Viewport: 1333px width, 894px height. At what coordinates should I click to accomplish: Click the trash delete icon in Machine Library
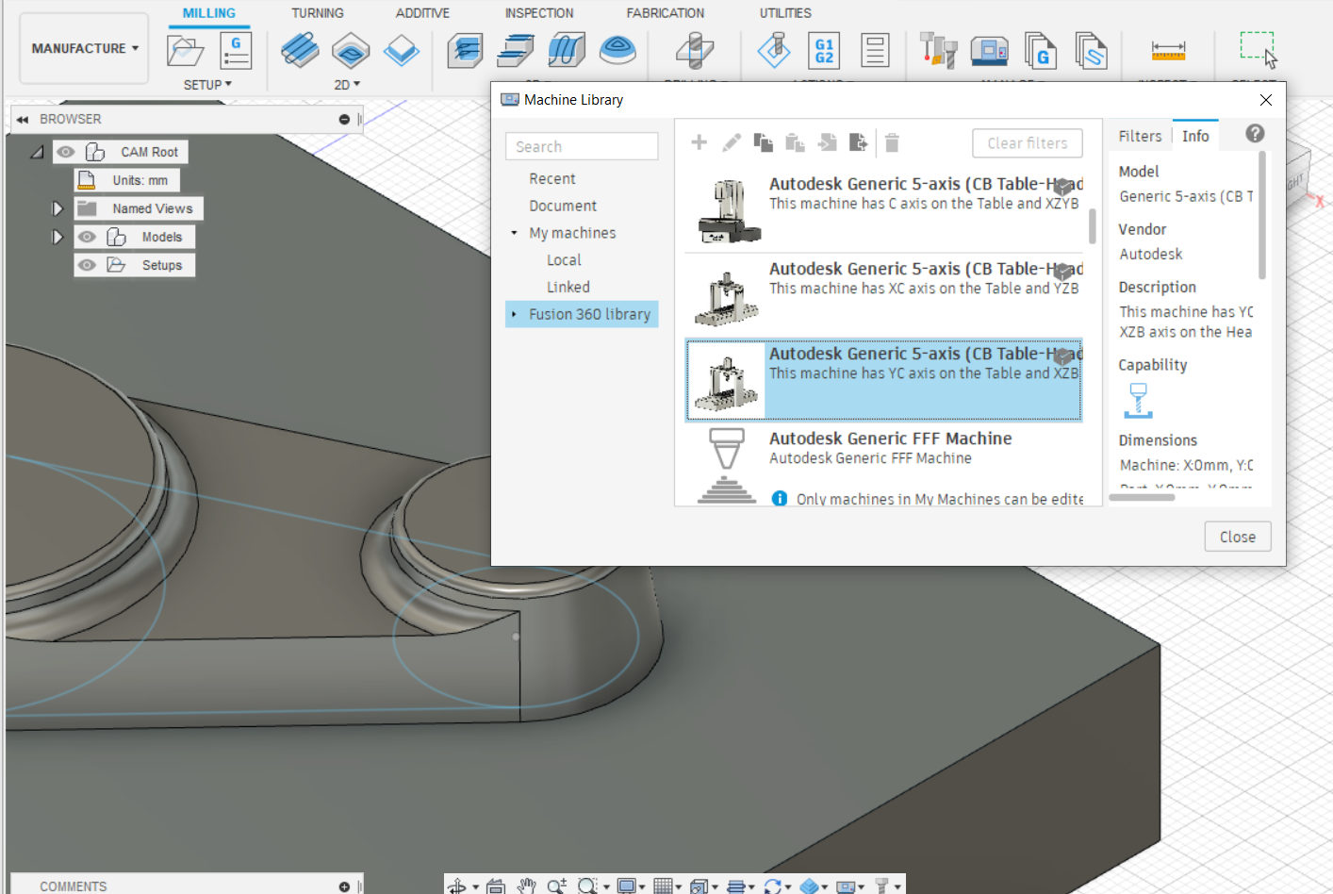(x=892, y=142)
